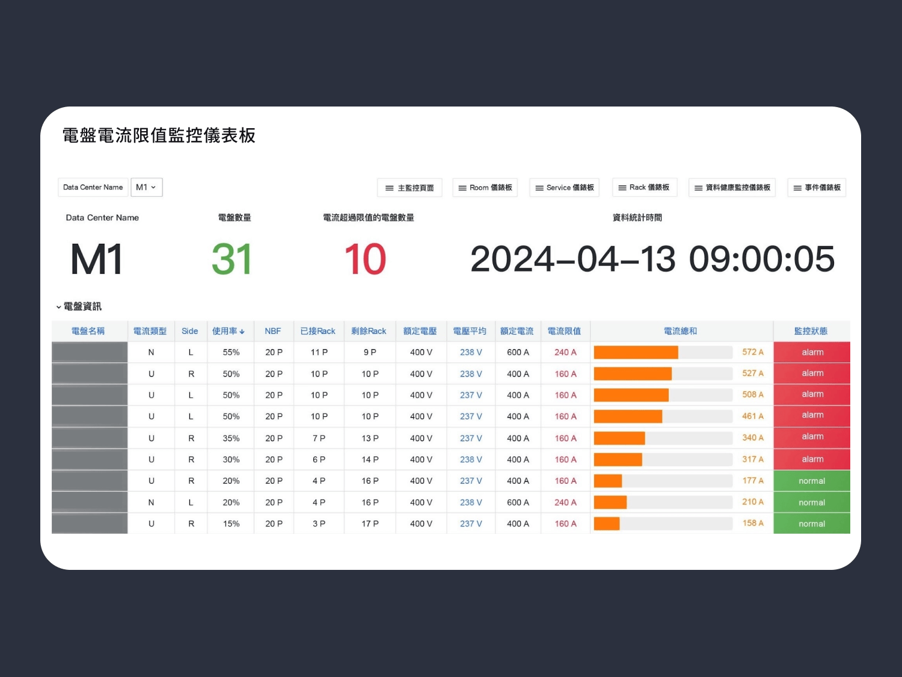
Task: Click the sort arrow icon next to 使用率
Action: click(x=242, y=332)
